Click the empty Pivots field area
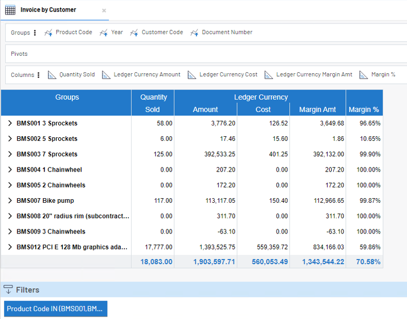The width and height of the screenshot is (407, 319). click(205, 54)
